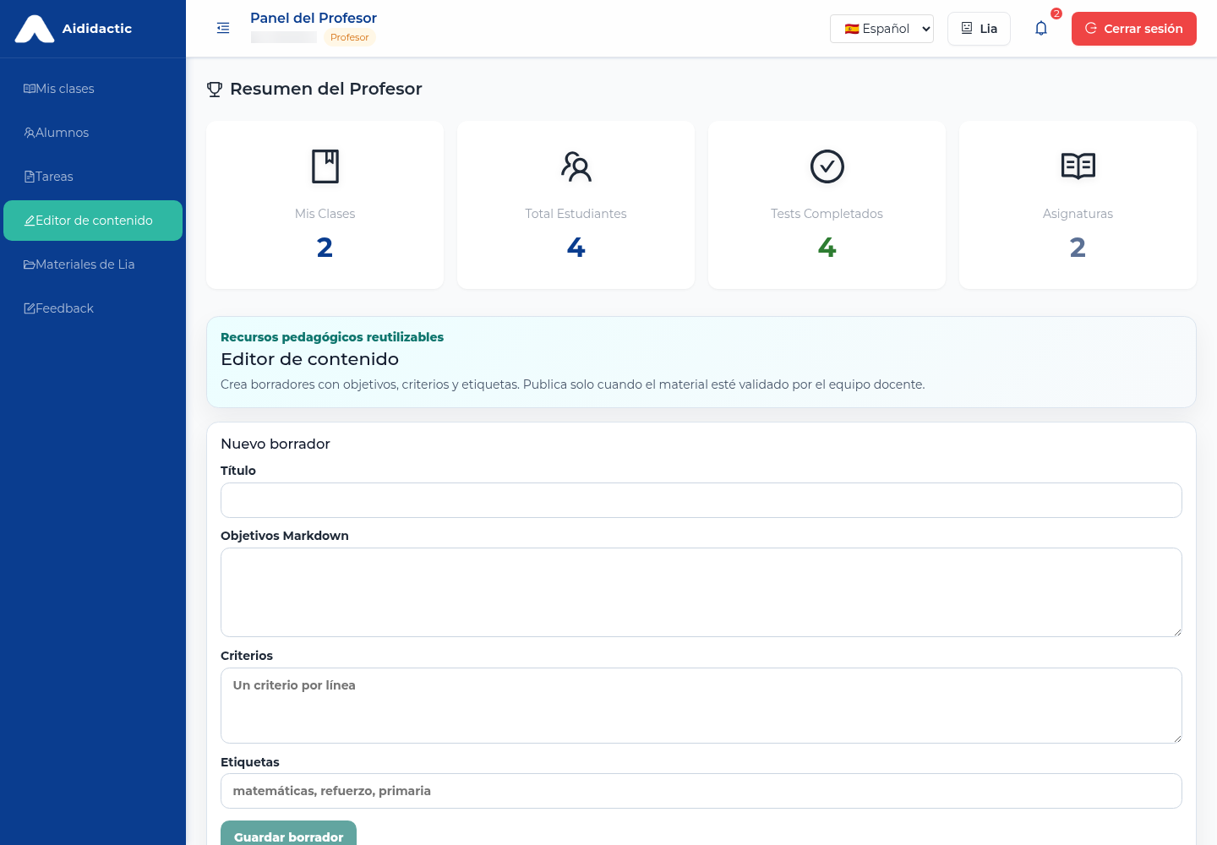Click the Total Estudiantes people icon
The width and height of the screenshot is (1217, 845).
pos(576,166)
